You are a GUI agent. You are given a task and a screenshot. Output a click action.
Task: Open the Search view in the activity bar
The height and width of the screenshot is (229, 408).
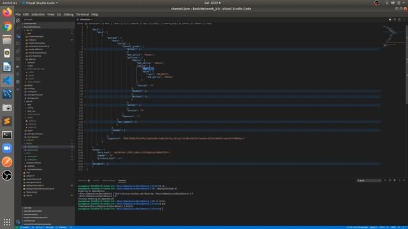[x=18, y=28]
